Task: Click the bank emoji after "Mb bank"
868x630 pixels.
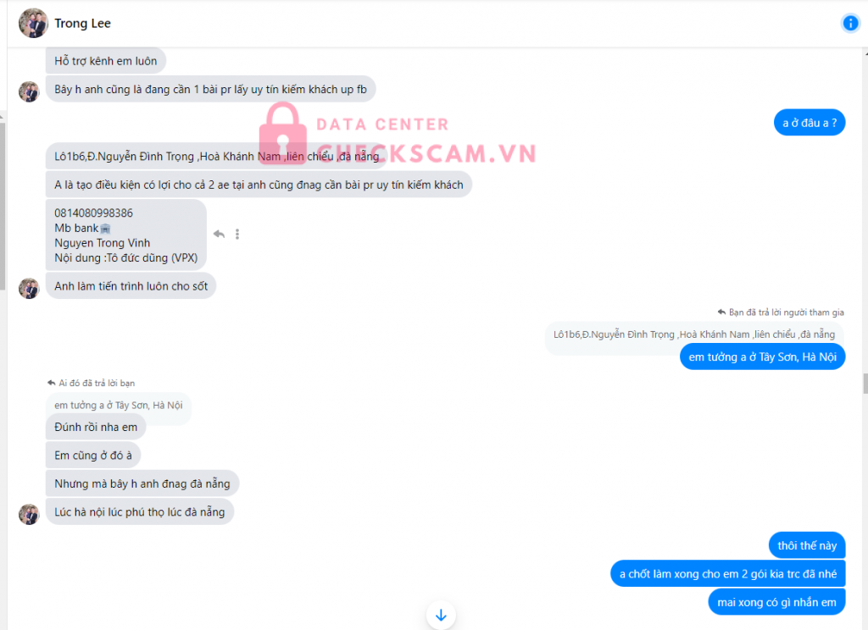Action: pos(105,229)
